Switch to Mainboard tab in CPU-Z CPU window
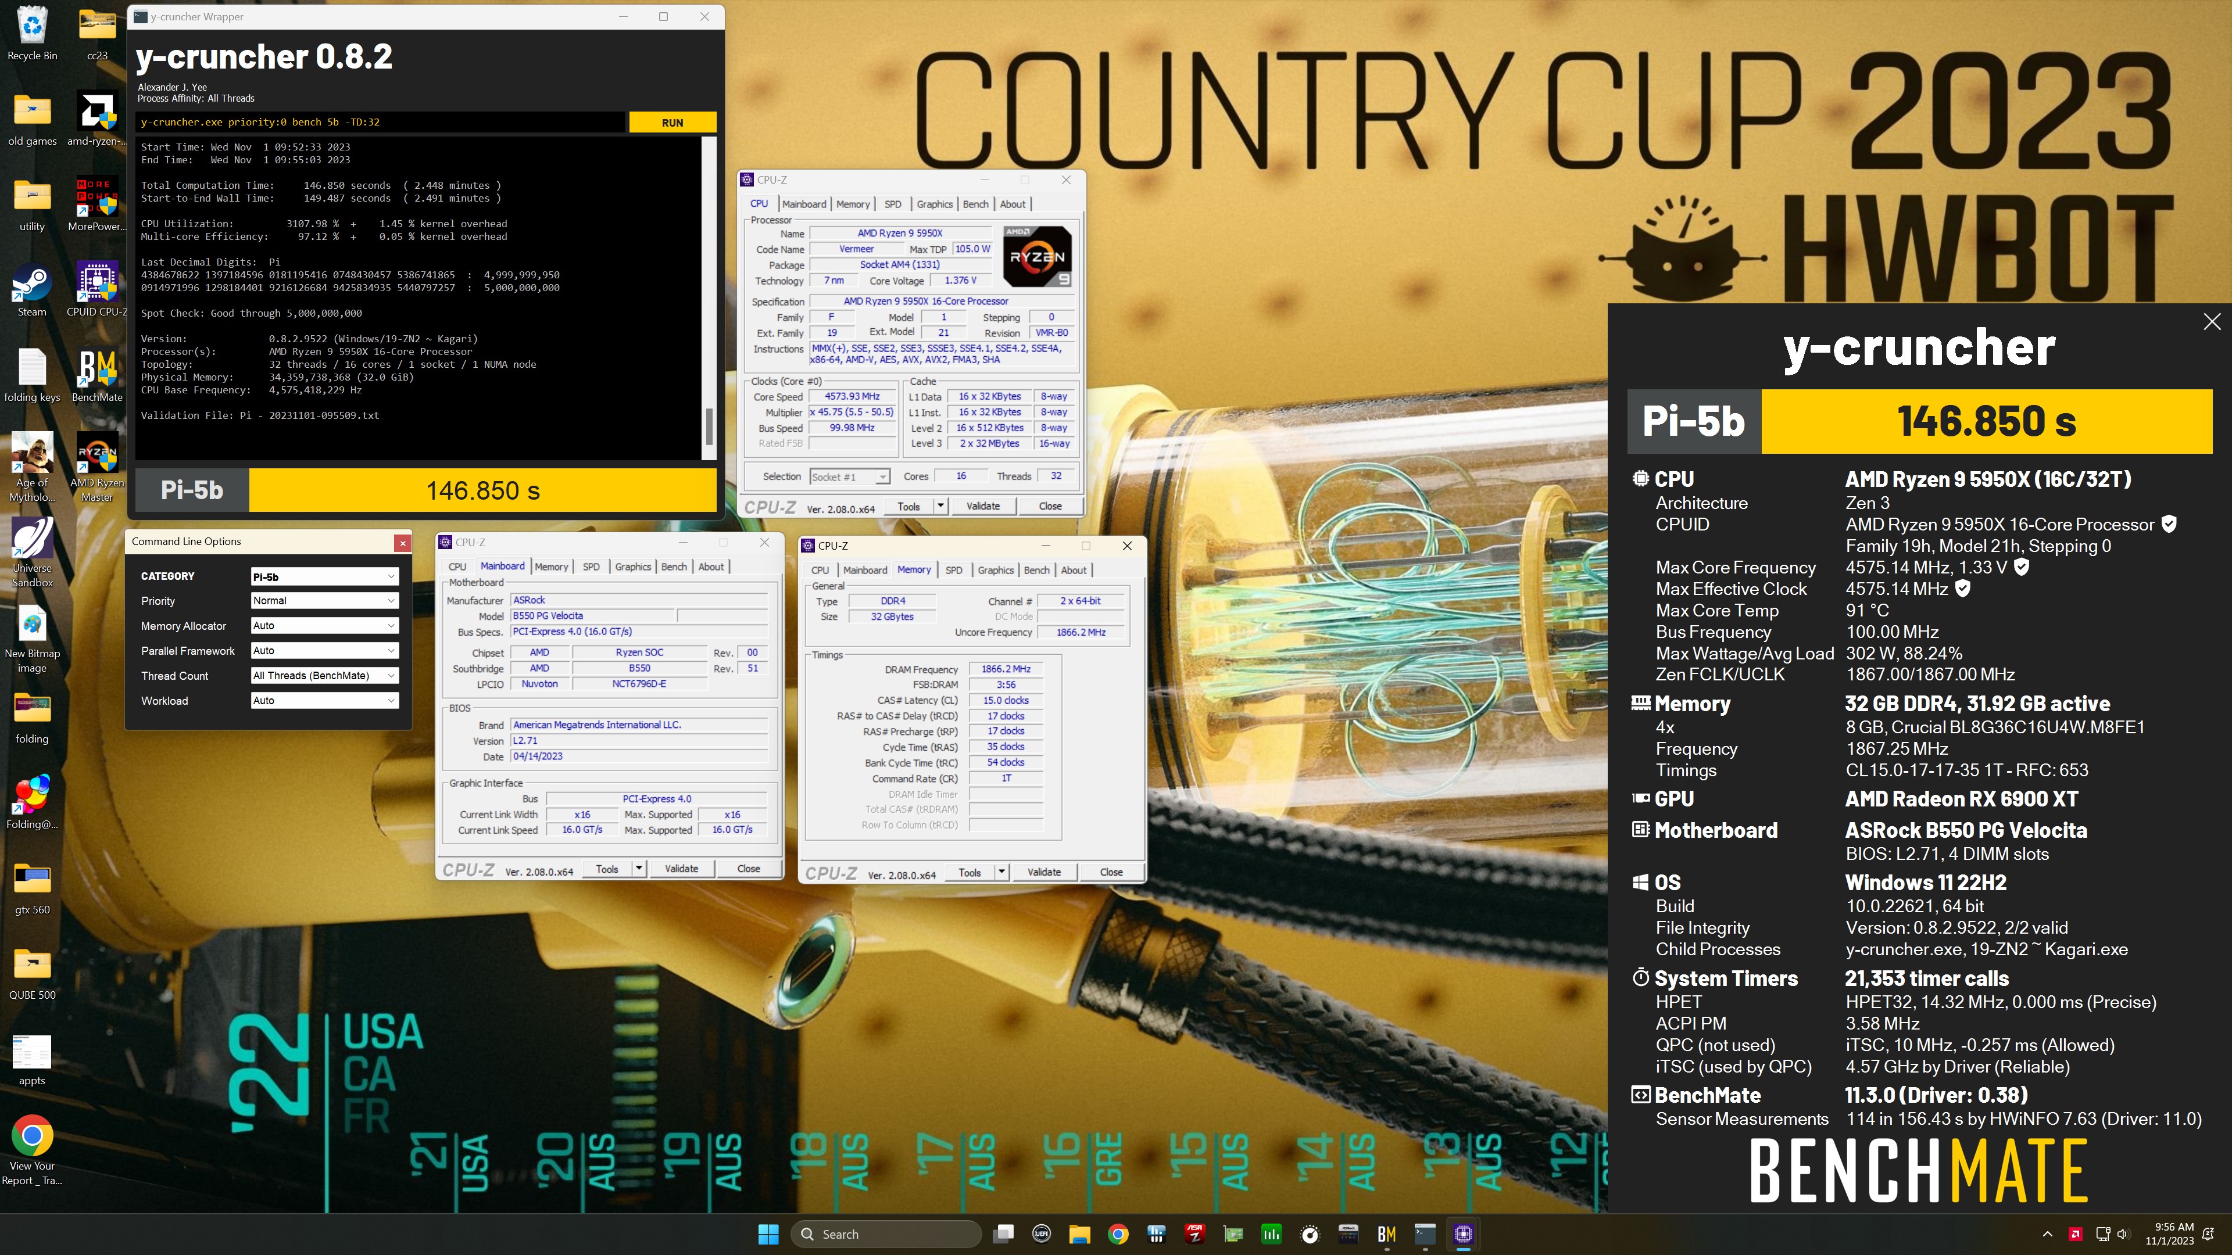The image size is (2232, 1255). tap(803, 205)
